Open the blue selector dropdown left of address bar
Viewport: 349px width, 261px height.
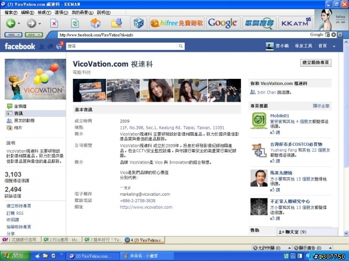pyautogui.click(x=13, y=35)
